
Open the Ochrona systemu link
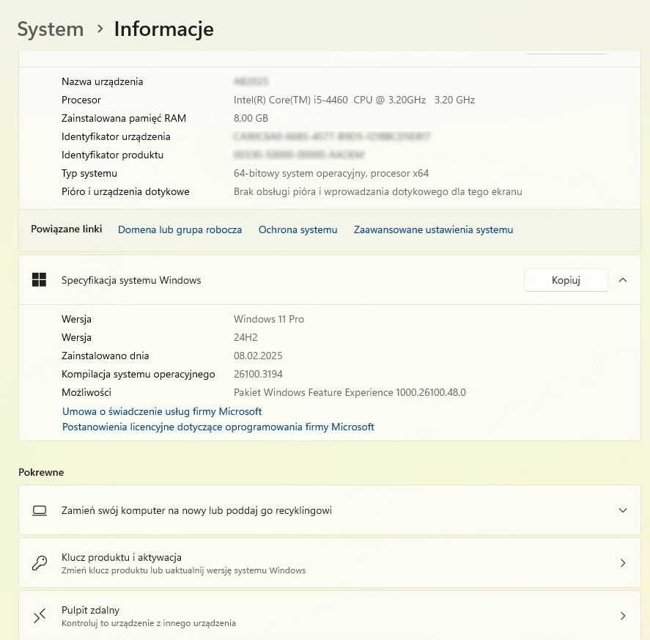pos(298,229)
